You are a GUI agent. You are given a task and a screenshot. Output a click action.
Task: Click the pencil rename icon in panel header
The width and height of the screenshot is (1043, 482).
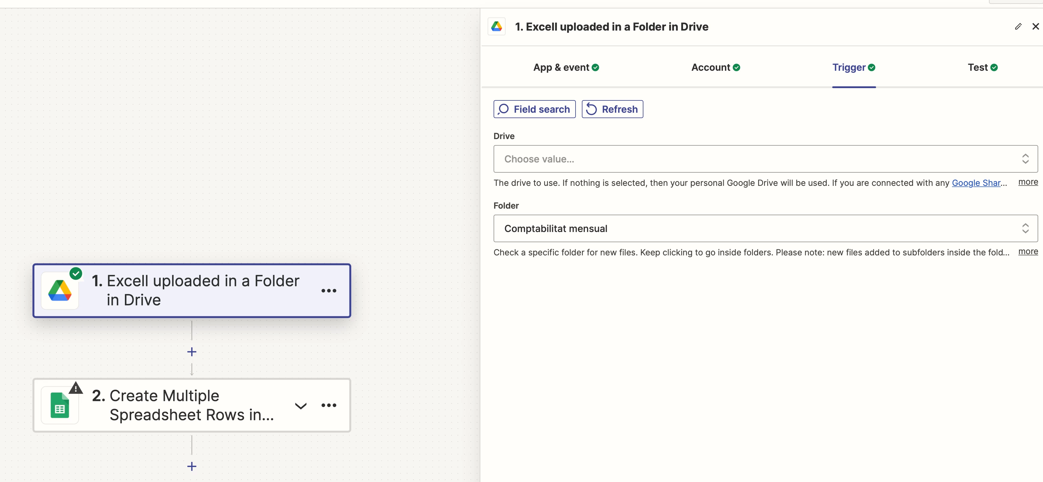pyautogui.click(x=1018, y=27)
